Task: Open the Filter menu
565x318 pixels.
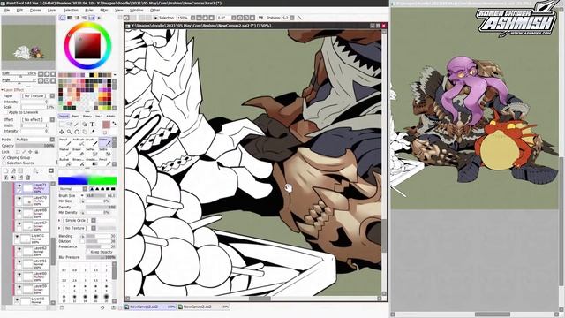Action: [104, 10]
